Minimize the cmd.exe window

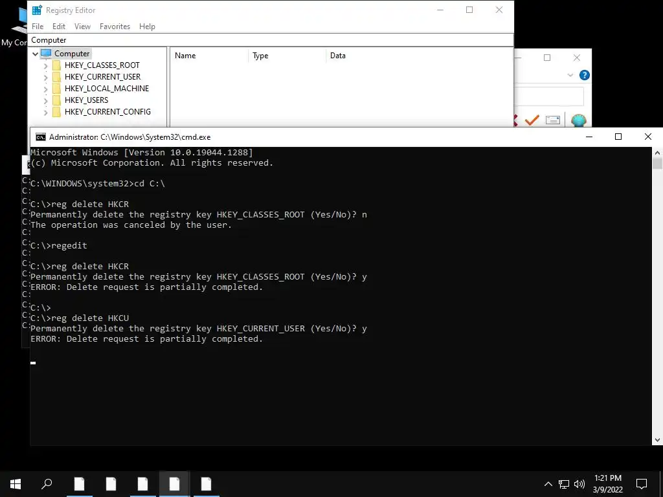[x=589, y=137]
